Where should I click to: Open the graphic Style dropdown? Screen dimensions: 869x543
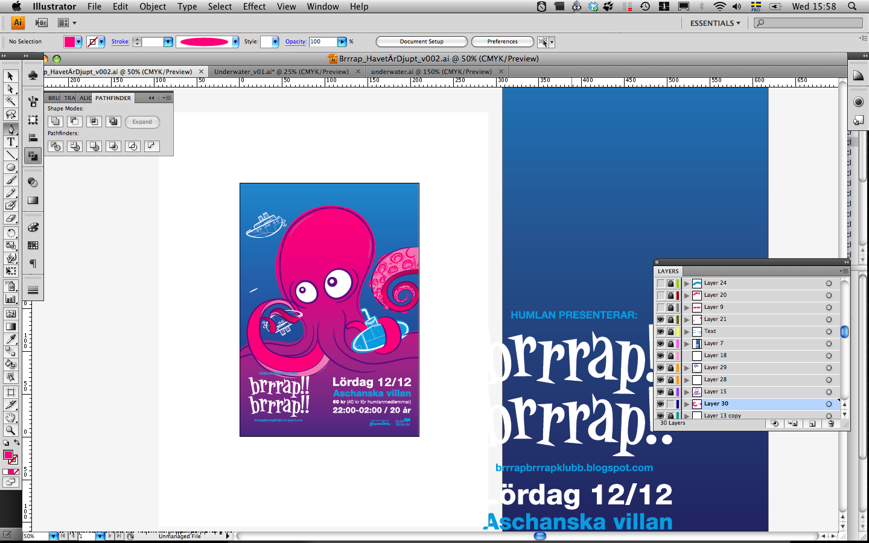point(275,42)
